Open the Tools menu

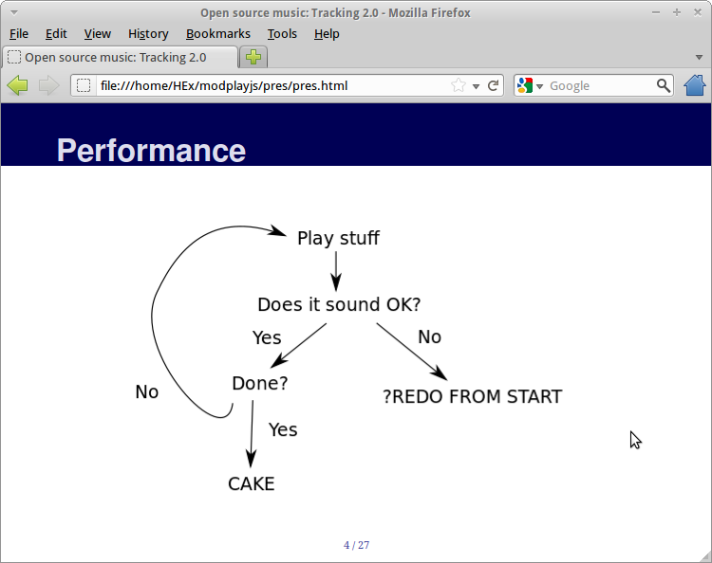coord(282,34)
